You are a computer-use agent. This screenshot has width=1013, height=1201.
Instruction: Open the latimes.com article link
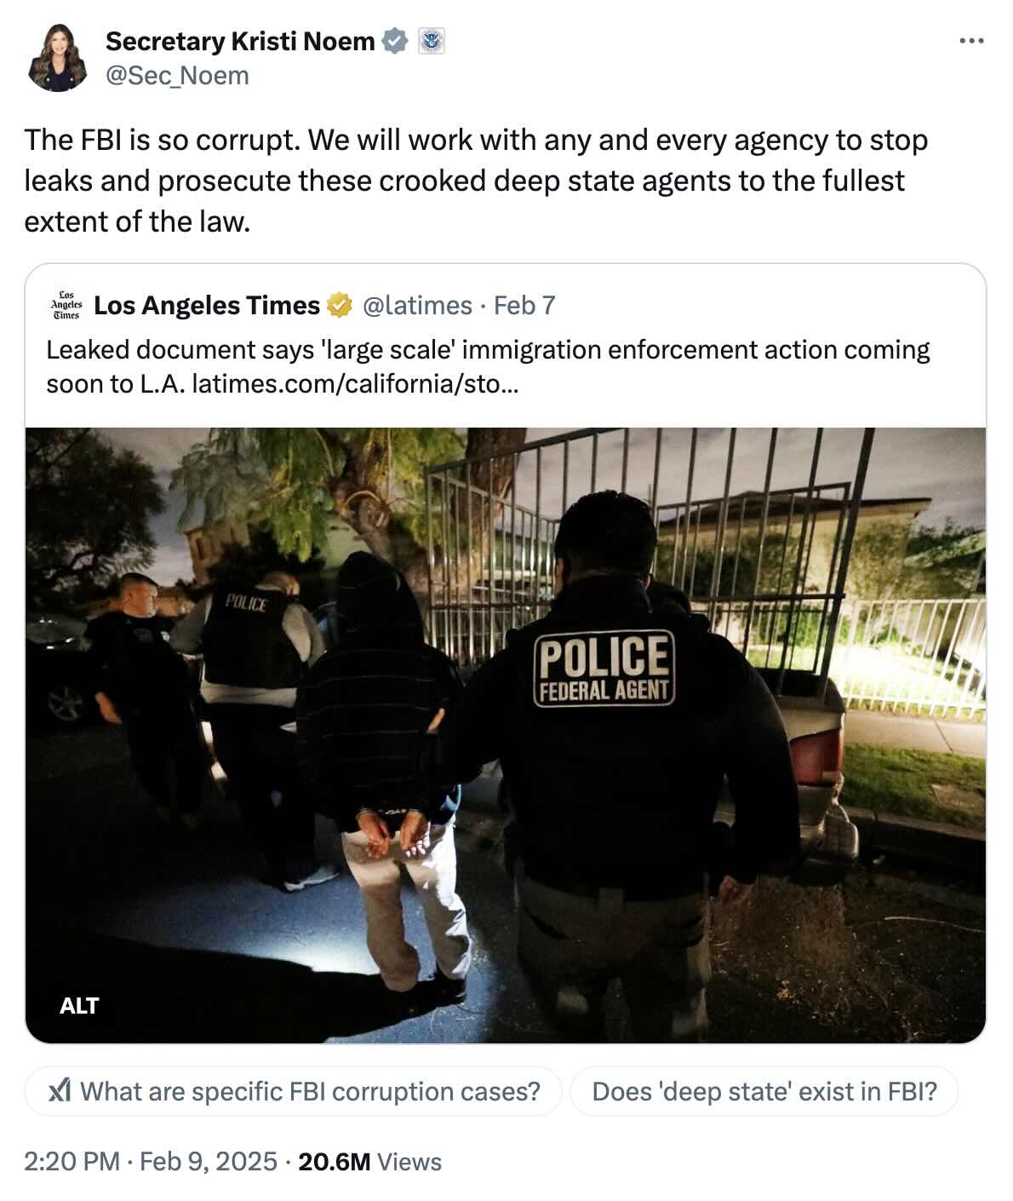(356, 384)
